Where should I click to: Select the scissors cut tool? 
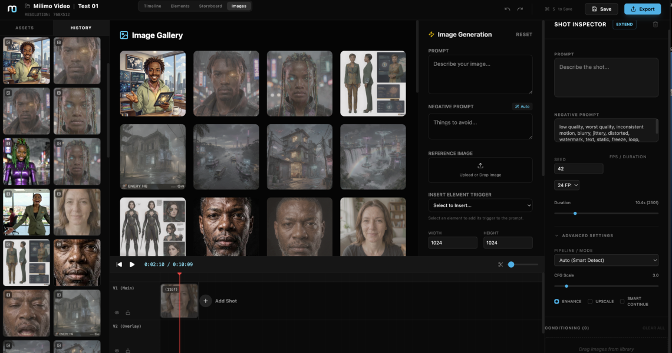click(x=500, y=265)
